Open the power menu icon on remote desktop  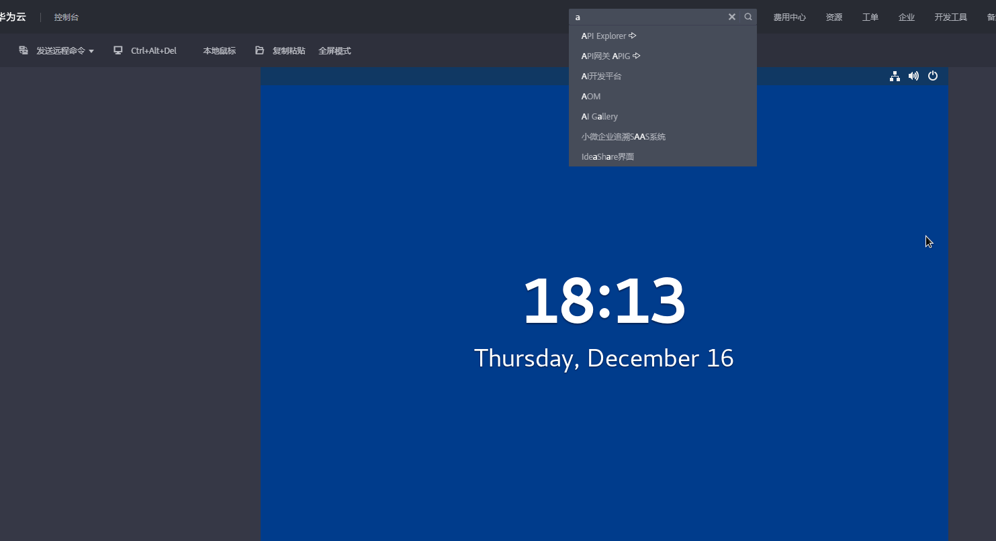[933, 76]
